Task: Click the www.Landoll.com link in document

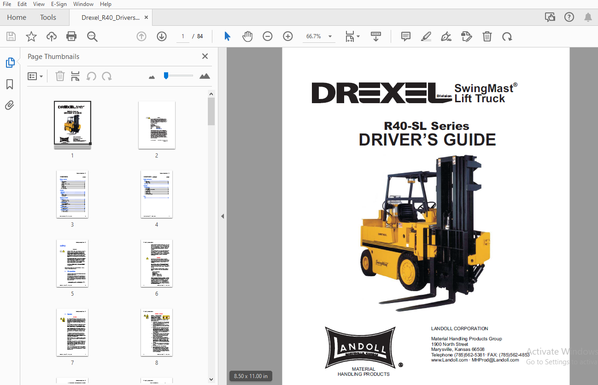Action: [x=449, y=360]
